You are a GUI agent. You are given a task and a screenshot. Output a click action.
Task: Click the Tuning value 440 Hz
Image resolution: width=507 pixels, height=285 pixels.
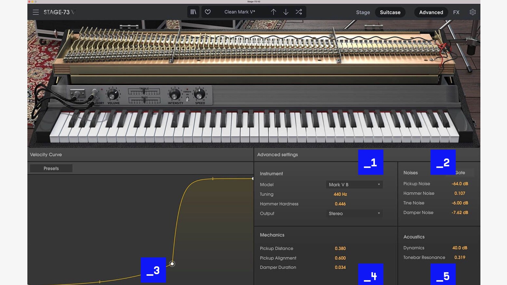[340, 194]
